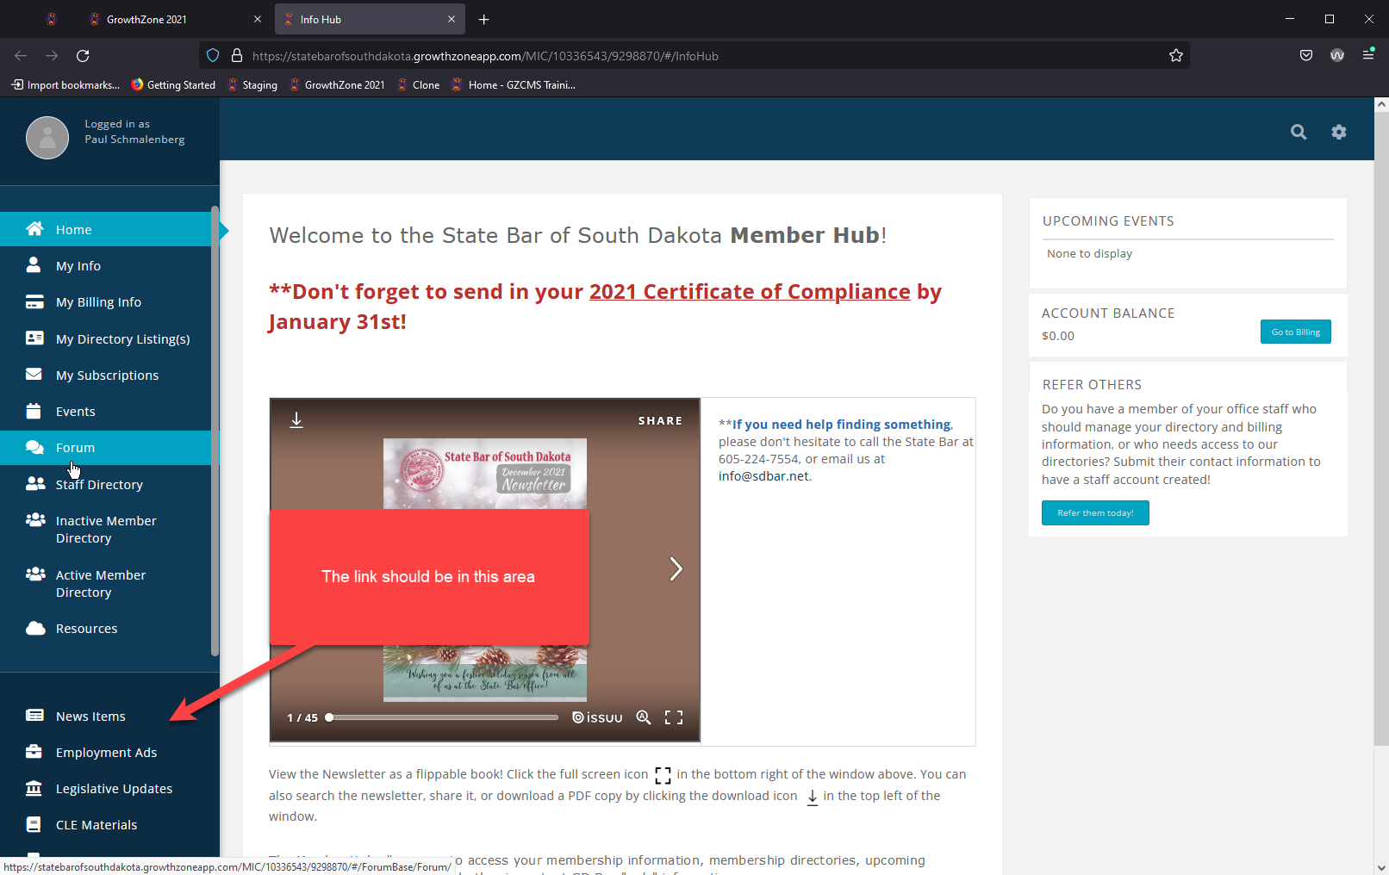The image size is (1389, 875).
Task: Click the SHARE button in newsletter viewer
Action: 660,421
